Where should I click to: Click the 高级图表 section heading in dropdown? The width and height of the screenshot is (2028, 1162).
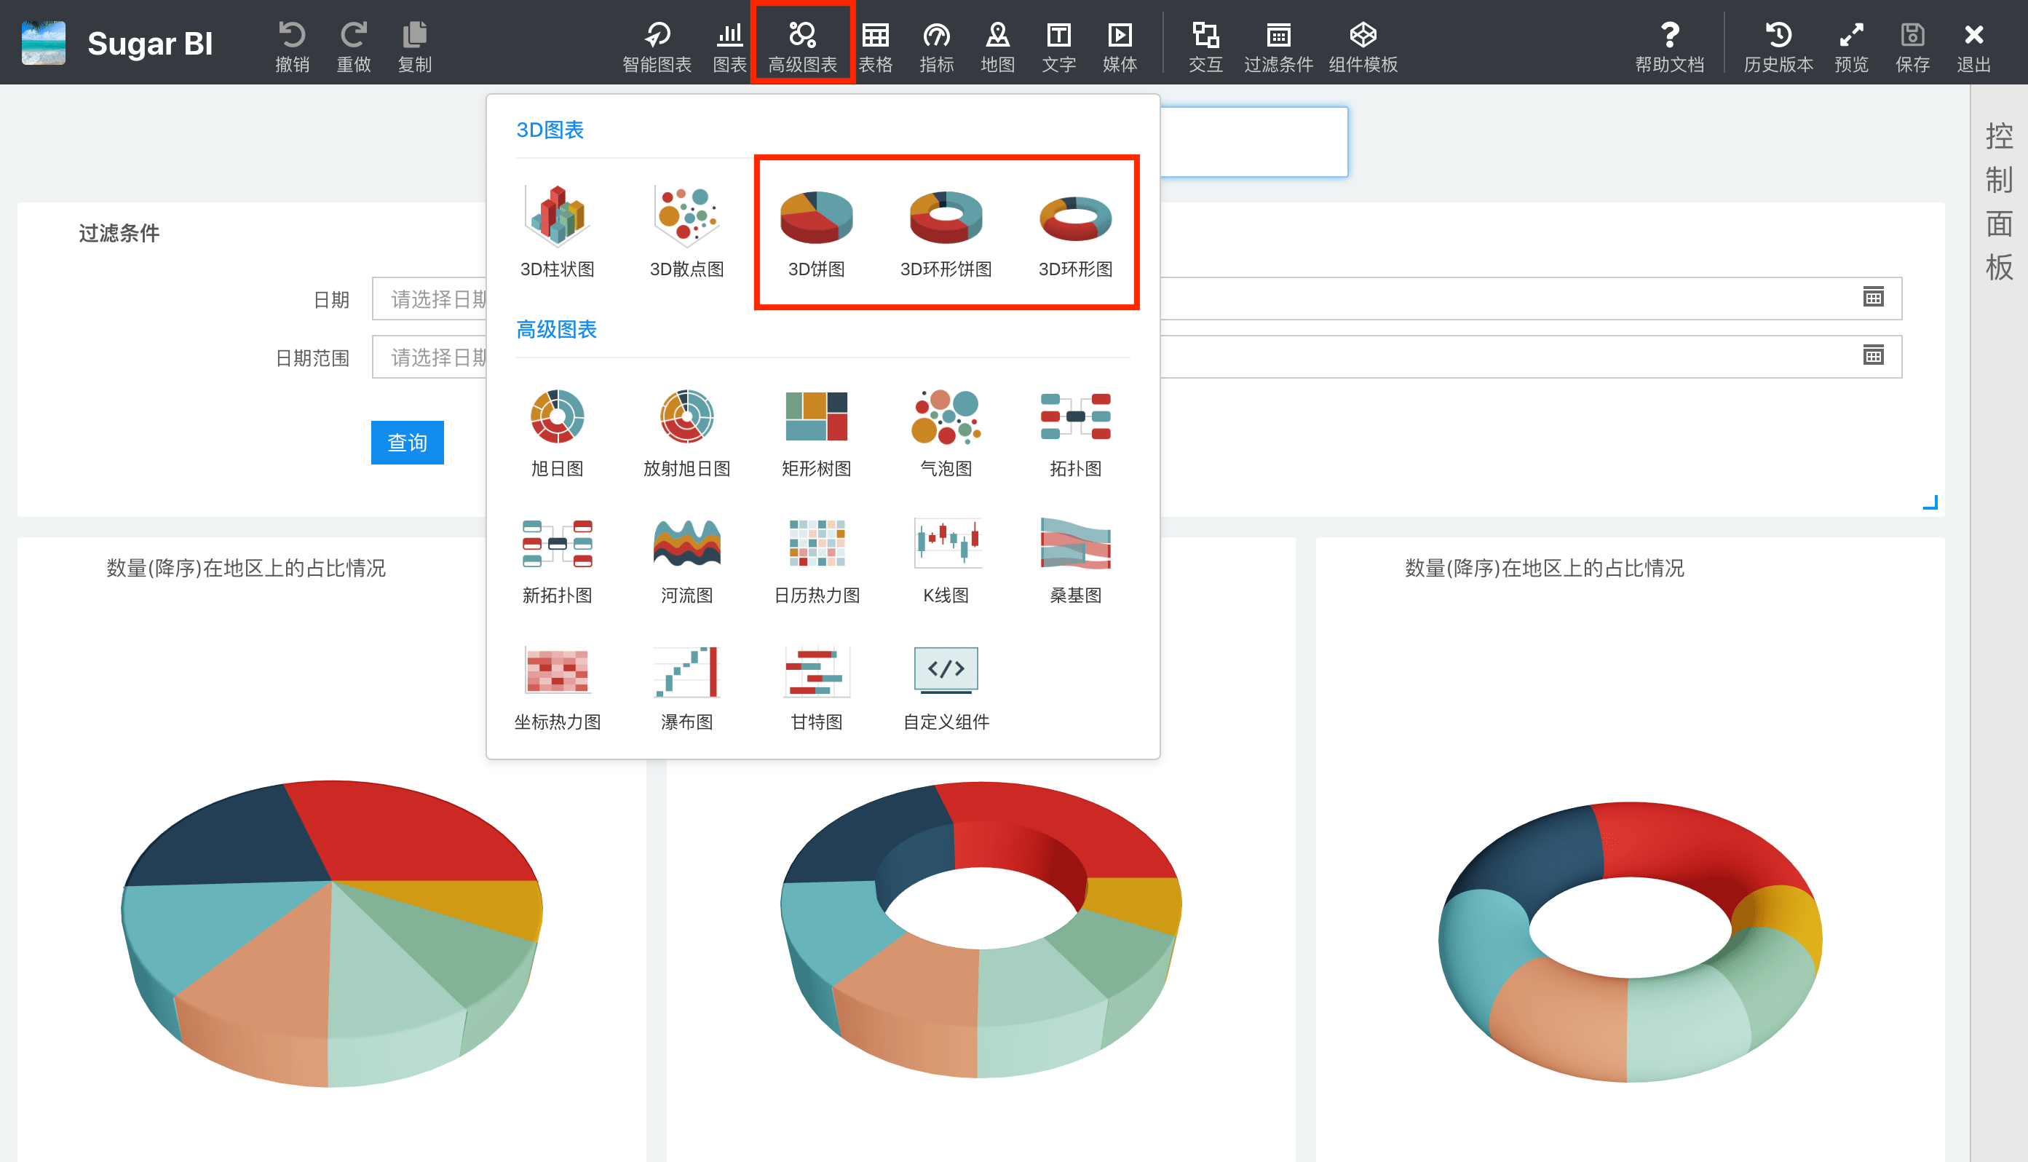(x=556, y=329)
